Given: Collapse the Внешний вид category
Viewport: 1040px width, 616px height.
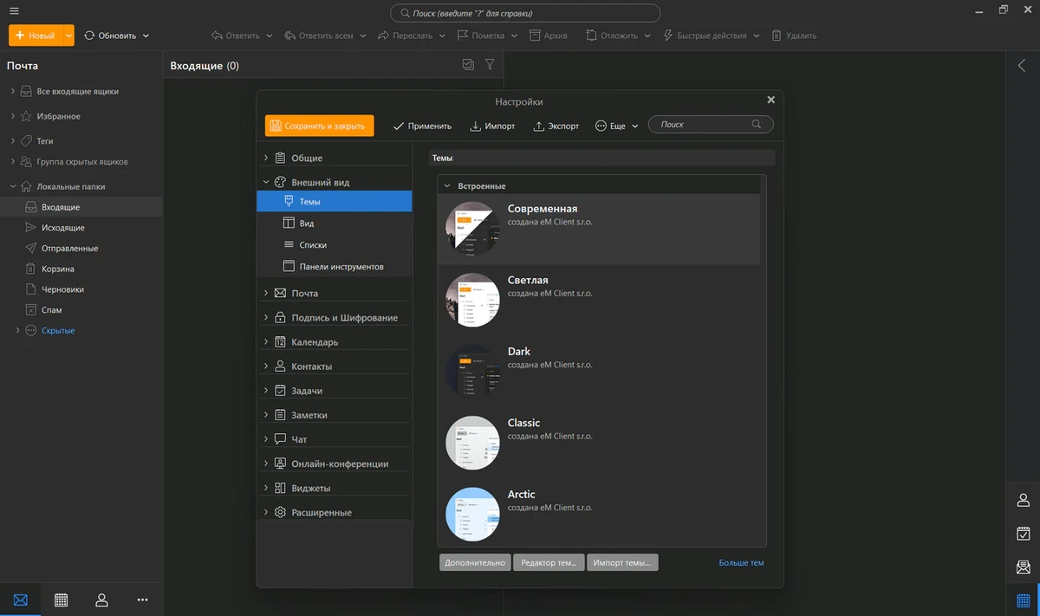Looking at the screenshot, I should tap(266, 183).
